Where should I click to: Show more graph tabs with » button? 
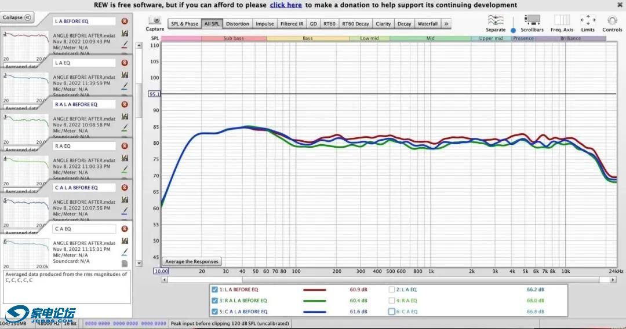pos(446,24)
